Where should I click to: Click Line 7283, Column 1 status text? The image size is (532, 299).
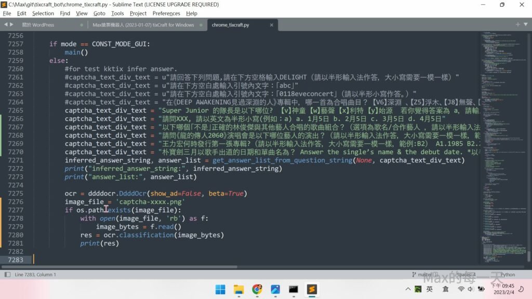(x=35, y=275)
